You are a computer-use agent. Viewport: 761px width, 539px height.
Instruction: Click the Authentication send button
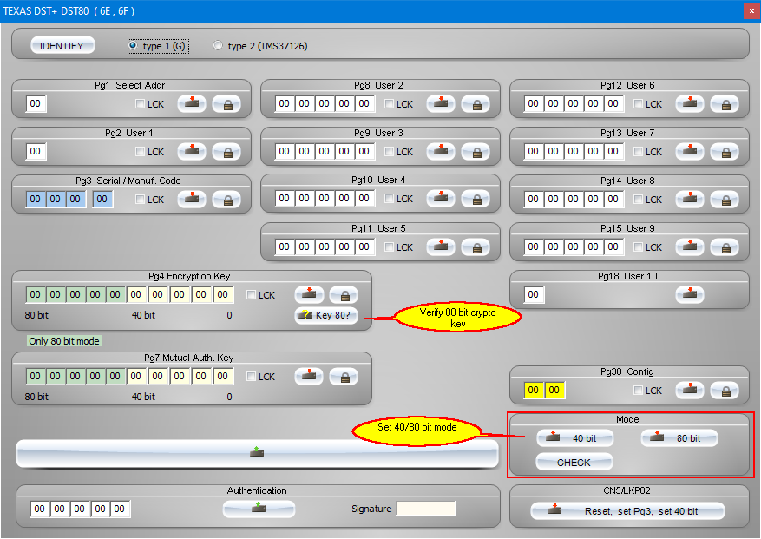[x=259, y=509]
